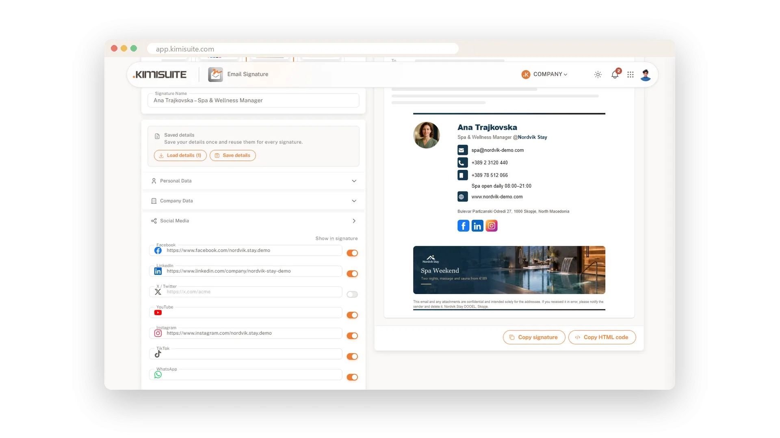
Task: Click the WhatsApp logo beside the field
Action: point(158,375)
